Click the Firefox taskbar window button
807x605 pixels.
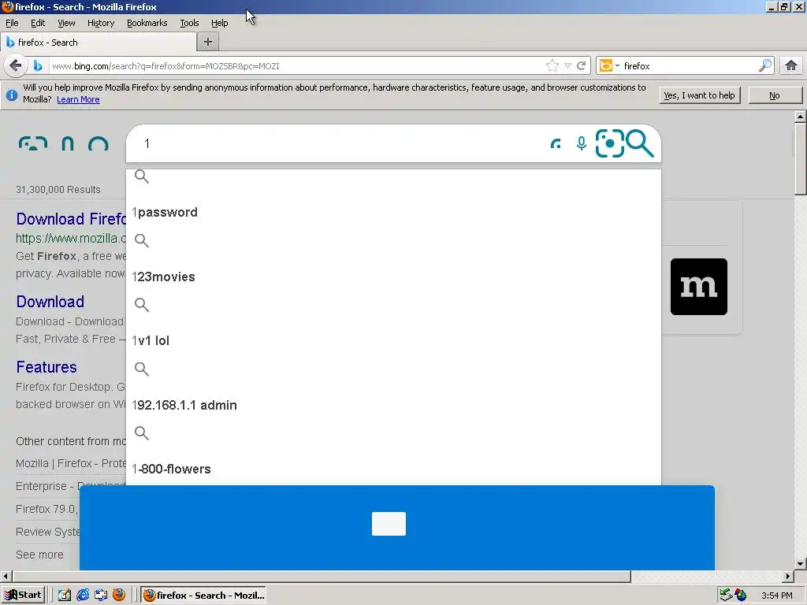(x=203, y=596)
